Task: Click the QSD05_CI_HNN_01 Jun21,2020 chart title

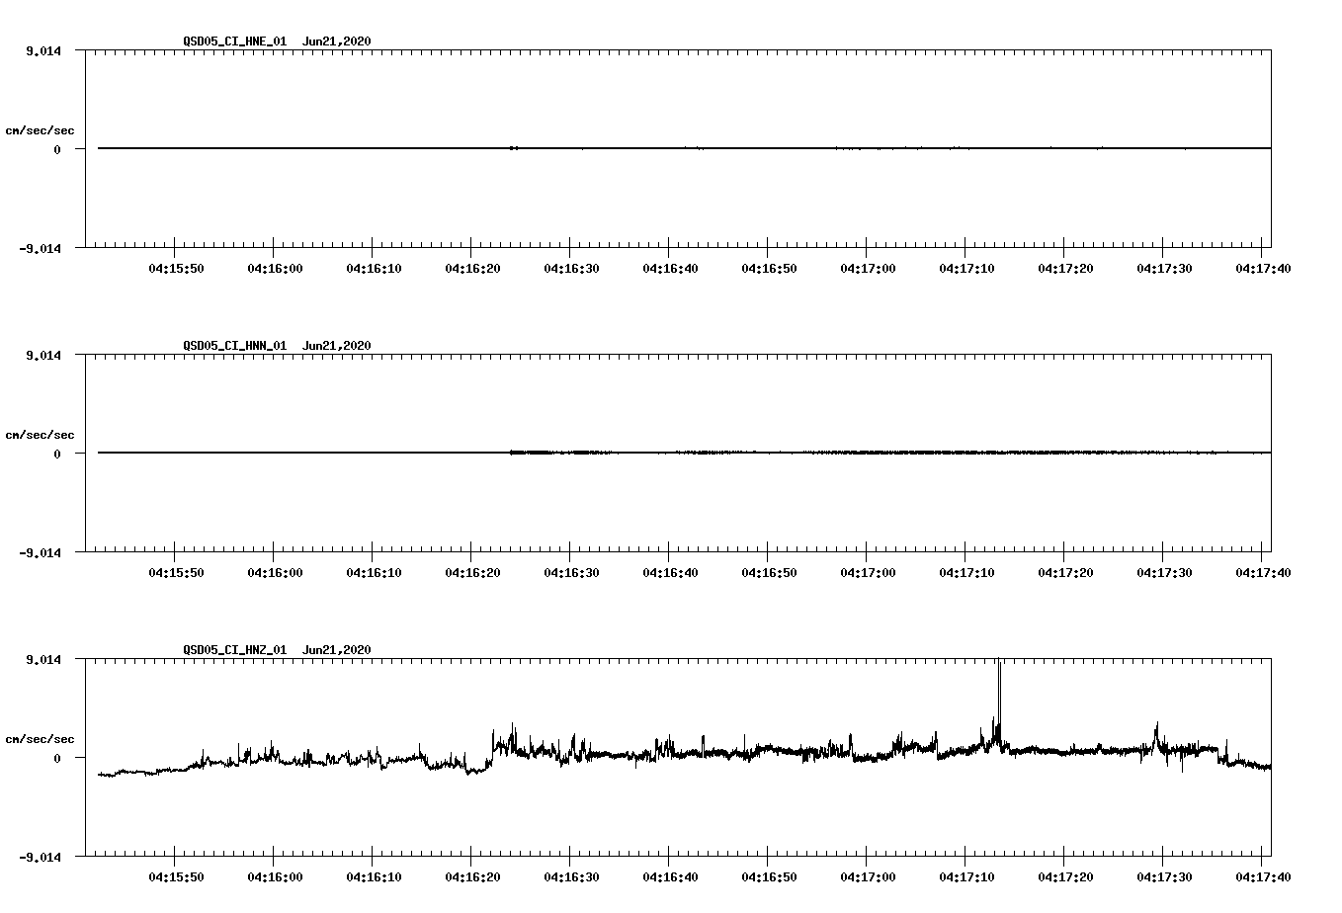Action: pyautogui.click(x=277, y=346)
